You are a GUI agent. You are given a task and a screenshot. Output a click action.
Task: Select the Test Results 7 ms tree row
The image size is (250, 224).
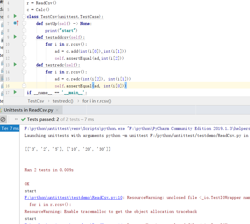(x=10, y=128)
